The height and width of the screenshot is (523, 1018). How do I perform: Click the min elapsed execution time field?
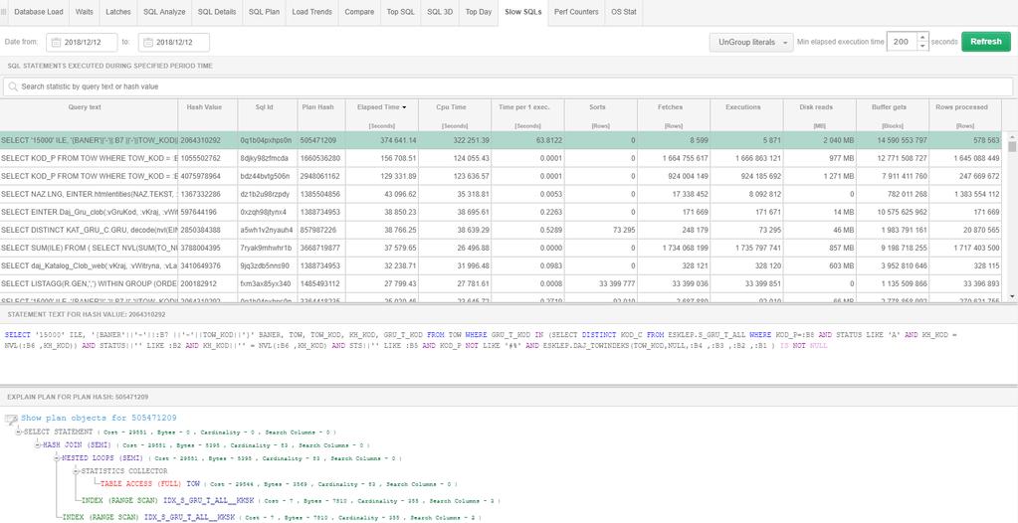(903, 42)
